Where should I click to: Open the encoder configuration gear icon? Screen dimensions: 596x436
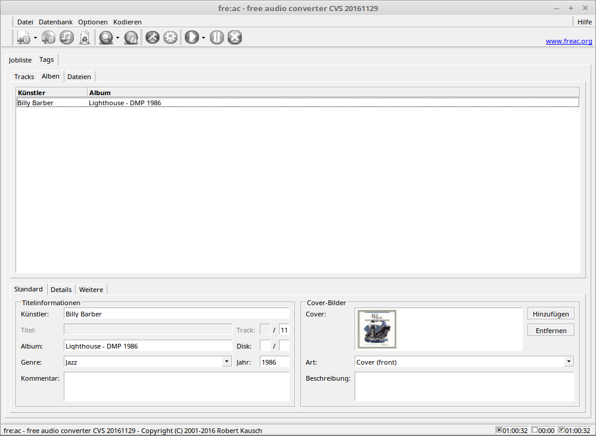click(170, 37)
